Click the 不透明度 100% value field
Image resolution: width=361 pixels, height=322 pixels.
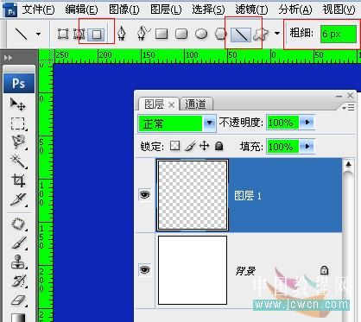283,123
